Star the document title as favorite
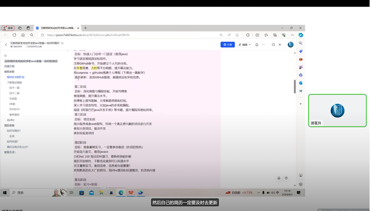This screenshot has width=370, height=211. (62, 43)
